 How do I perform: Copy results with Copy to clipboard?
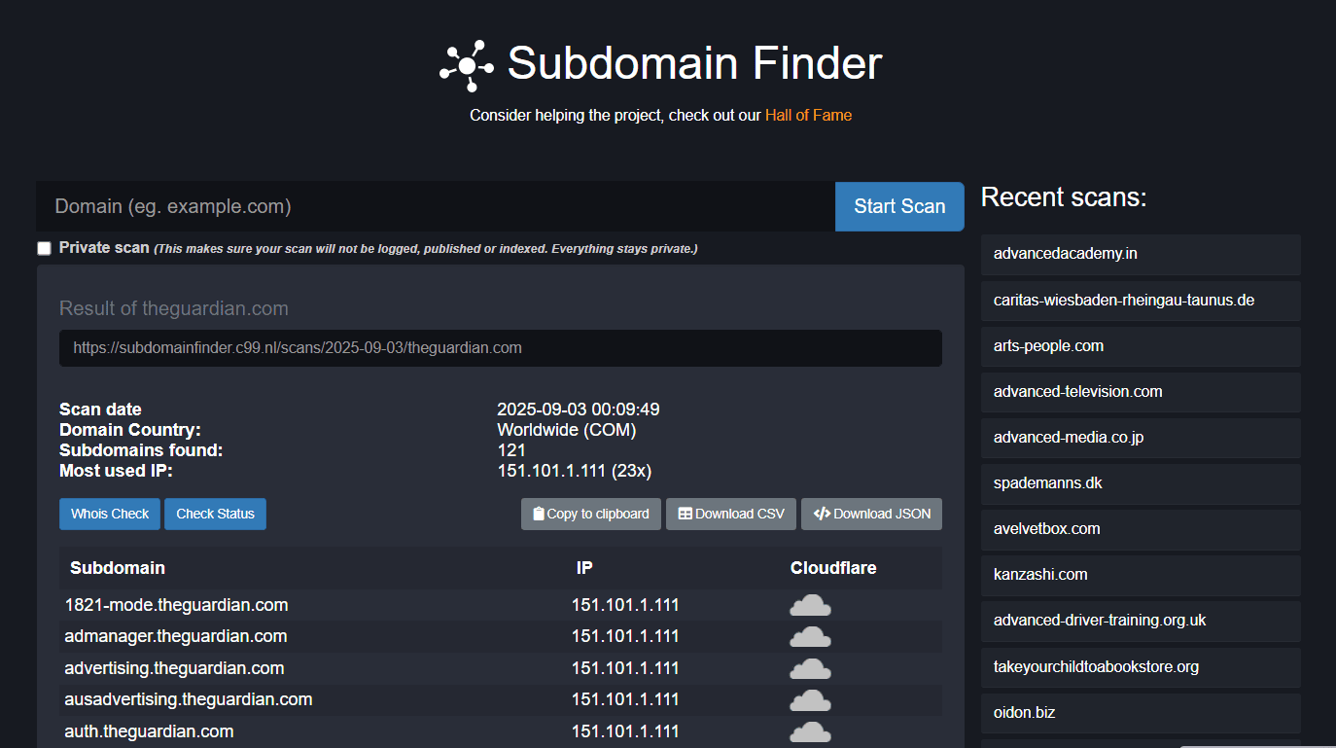[x=591, y=515]
